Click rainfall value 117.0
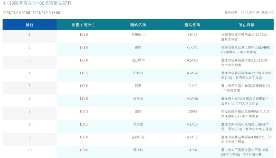276x158 pixels. point(84,86)
